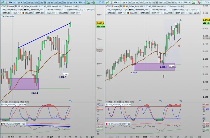
Task: Select M timeframe in right chart
Action: [173, 2]
